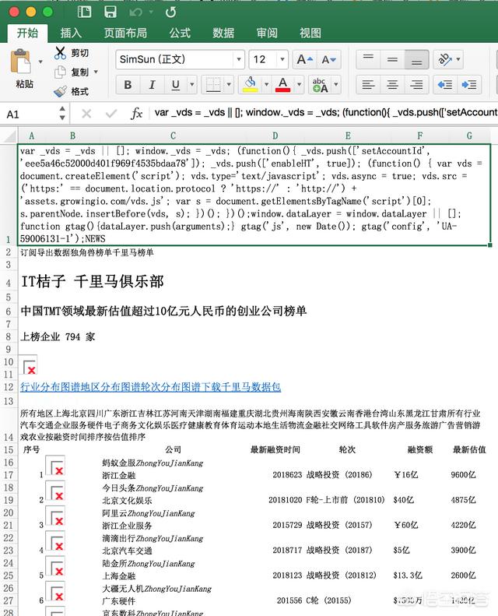Open the orientation dropdown arrow

(x=458, y=60)
